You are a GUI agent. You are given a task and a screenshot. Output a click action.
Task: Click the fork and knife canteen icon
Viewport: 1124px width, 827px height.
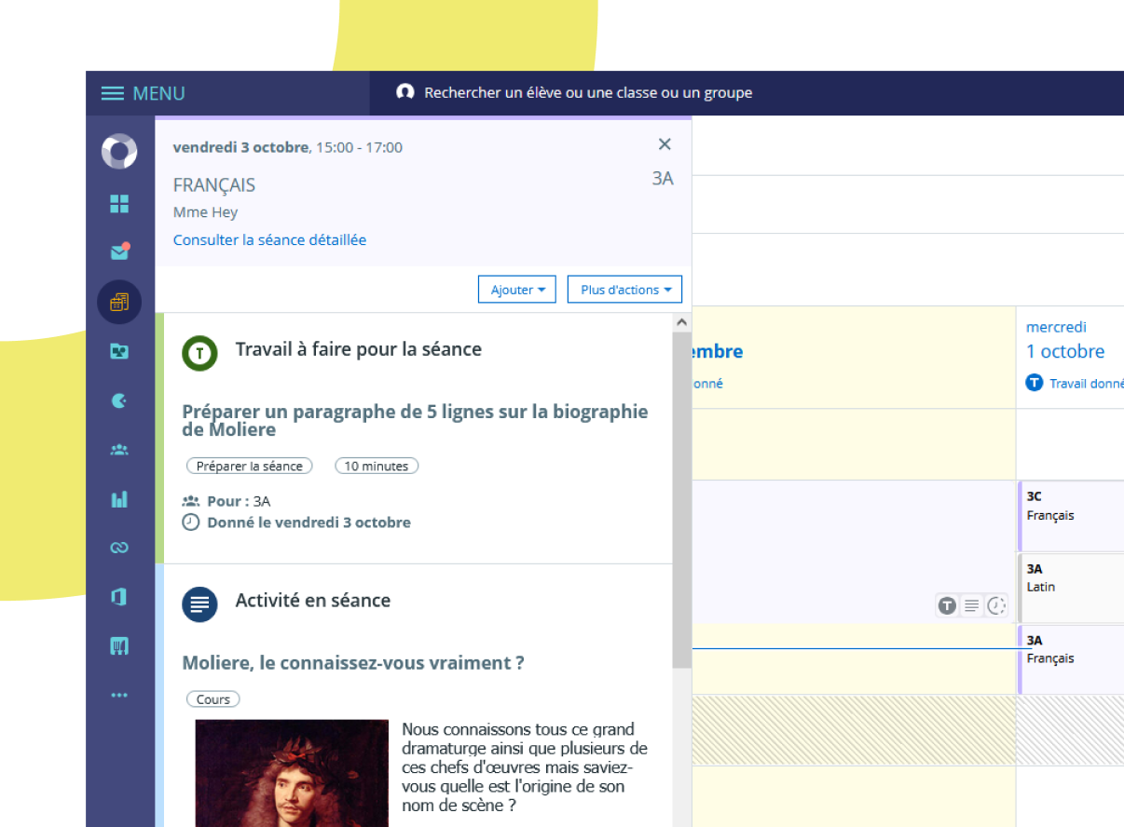(x=119, y=645)
